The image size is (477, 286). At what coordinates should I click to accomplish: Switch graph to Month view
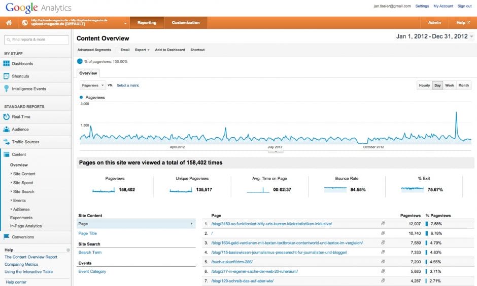click(x=463, y=86)
